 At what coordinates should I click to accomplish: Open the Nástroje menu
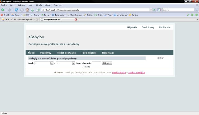tap(48, 5)
